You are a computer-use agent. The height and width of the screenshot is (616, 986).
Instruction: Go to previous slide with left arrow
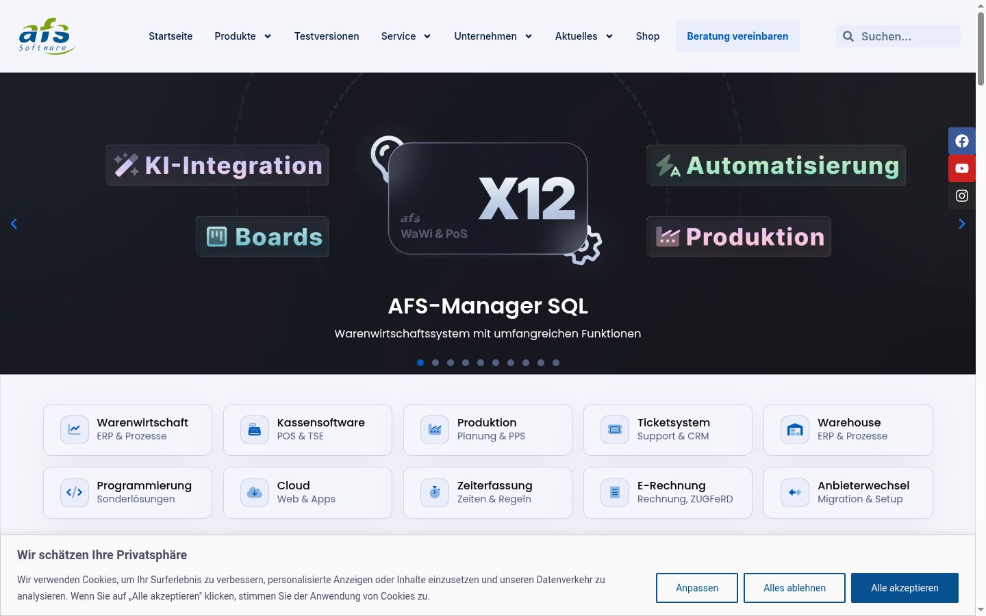coord(14,224)
